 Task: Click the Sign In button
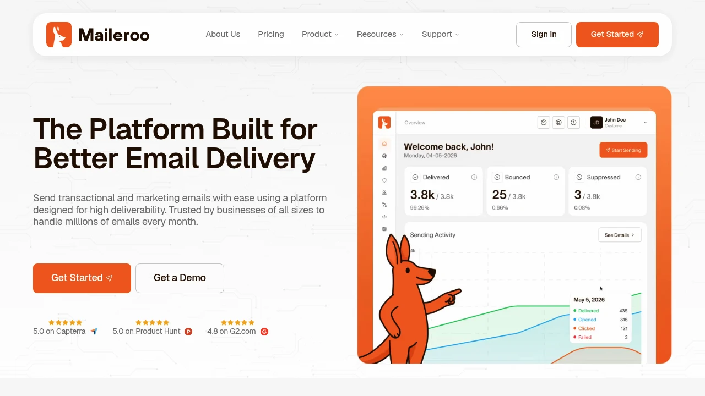click(544, 35)
